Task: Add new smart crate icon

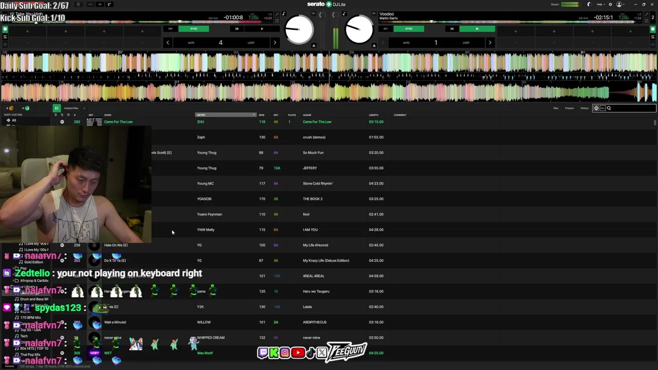Action: [x=25, y=108]
